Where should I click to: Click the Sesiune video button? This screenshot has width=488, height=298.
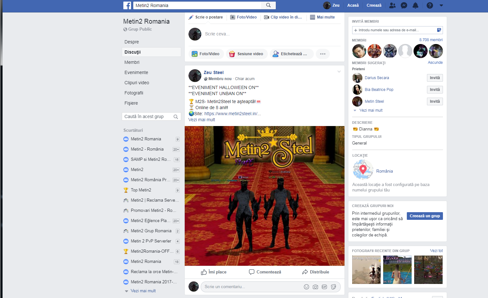(246, 54)
